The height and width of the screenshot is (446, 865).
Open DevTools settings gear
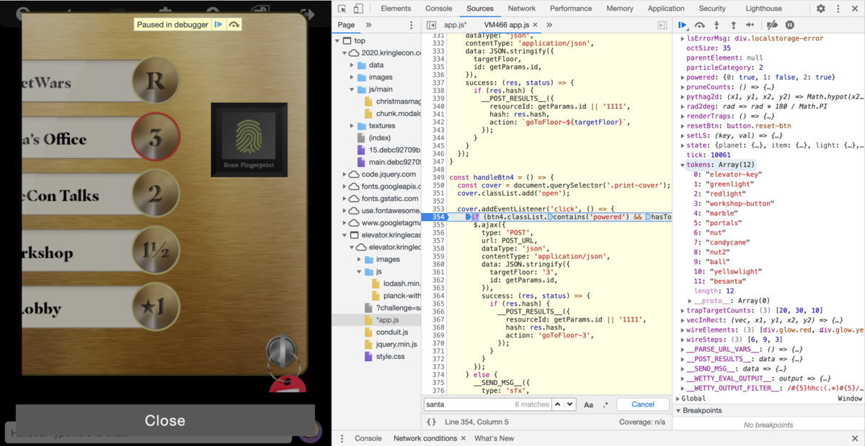click(x=820, y=9)
